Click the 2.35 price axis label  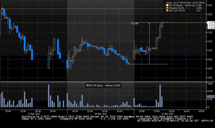click(x=210, y=5)
